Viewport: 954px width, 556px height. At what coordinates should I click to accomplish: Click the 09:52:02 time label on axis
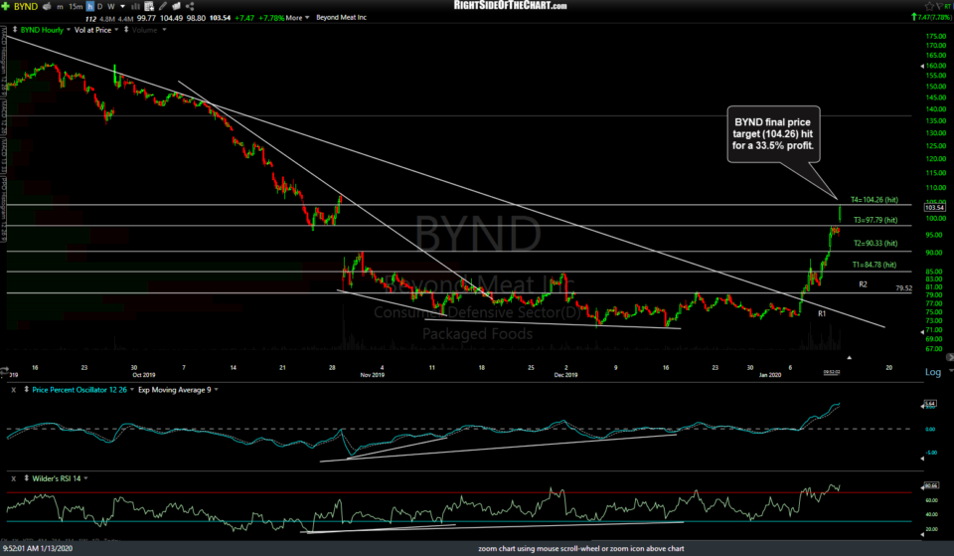pyautogui.click(x=832, y=372)
